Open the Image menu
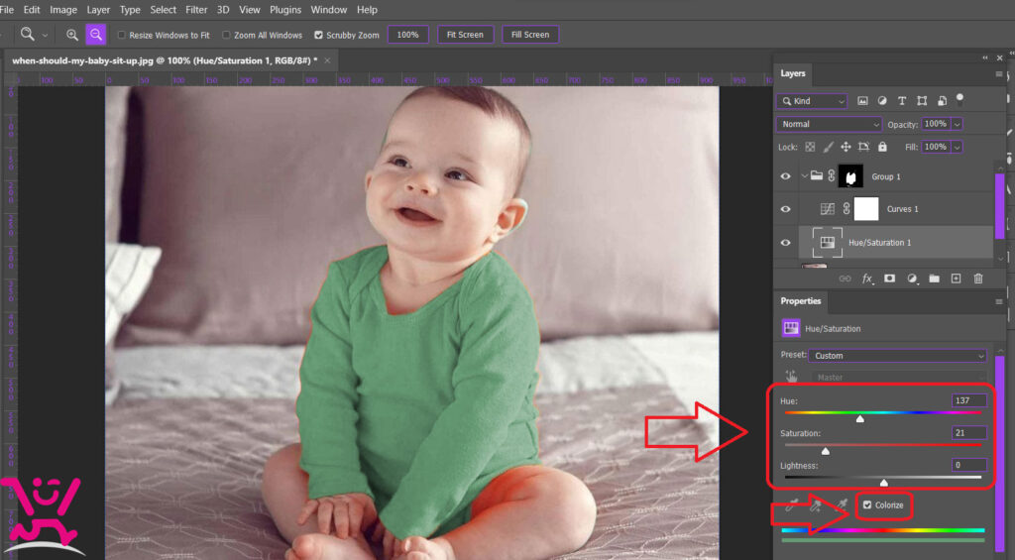1015x560 pixels. point(63,10)
